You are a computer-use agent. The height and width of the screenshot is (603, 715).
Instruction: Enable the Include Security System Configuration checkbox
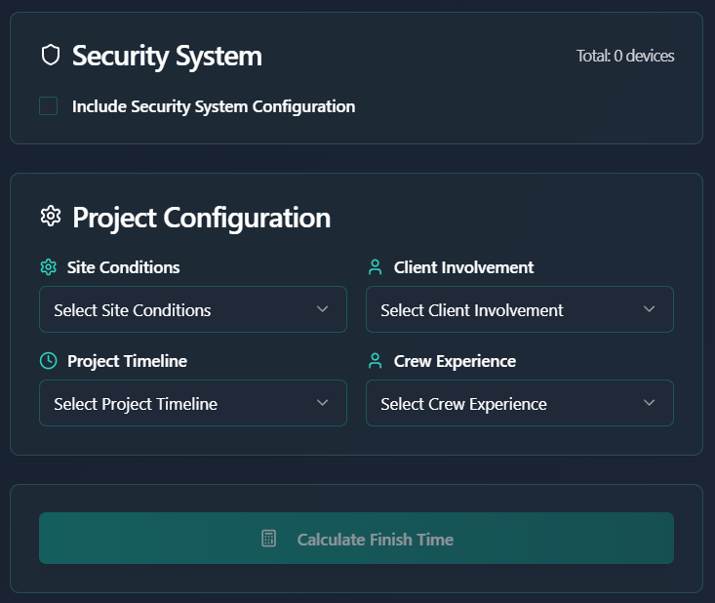click(x=49, y=106)
